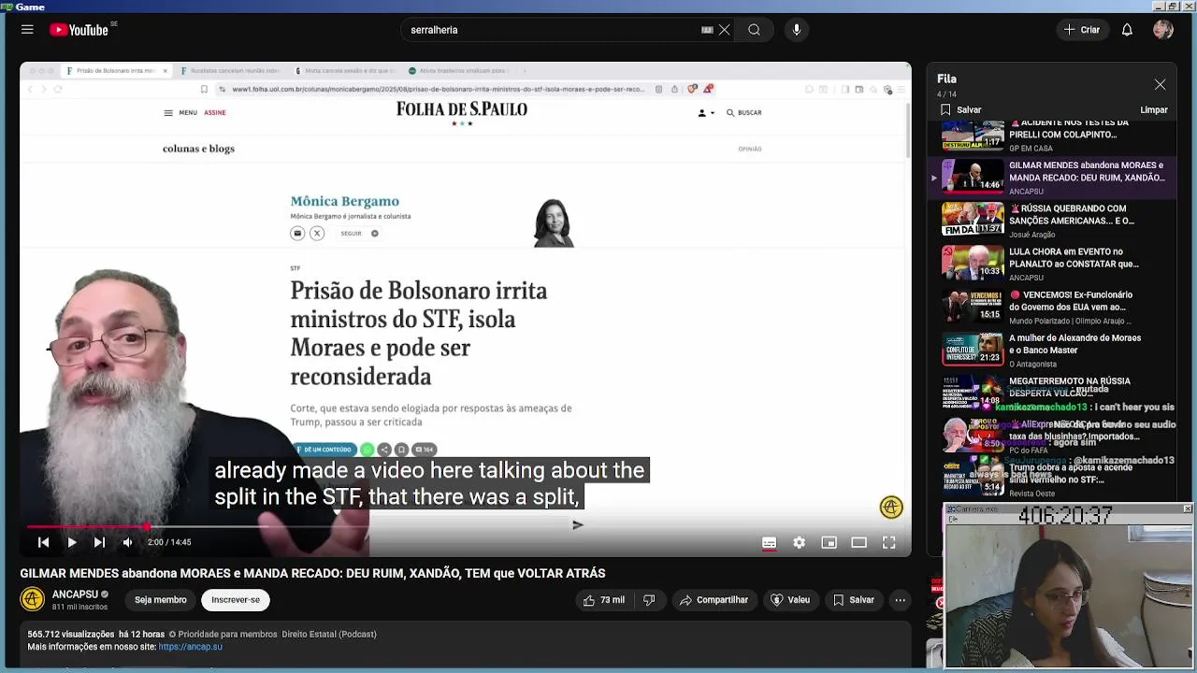Screen dimensions: 1197x673
Task: Mute the video with the volume icon
Action: pos(127,542)
